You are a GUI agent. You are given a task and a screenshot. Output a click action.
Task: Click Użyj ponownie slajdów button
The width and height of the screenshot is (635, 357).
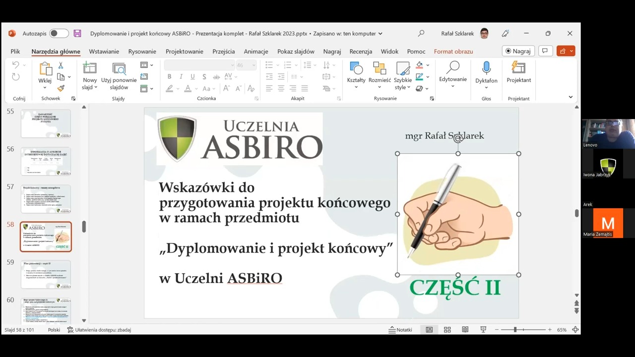tap(119, 75)
